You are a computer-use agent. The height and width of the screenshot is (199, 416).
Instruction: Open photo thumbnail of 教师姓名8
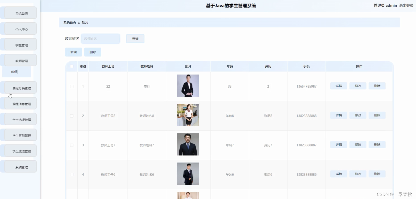tap(188, 115)
